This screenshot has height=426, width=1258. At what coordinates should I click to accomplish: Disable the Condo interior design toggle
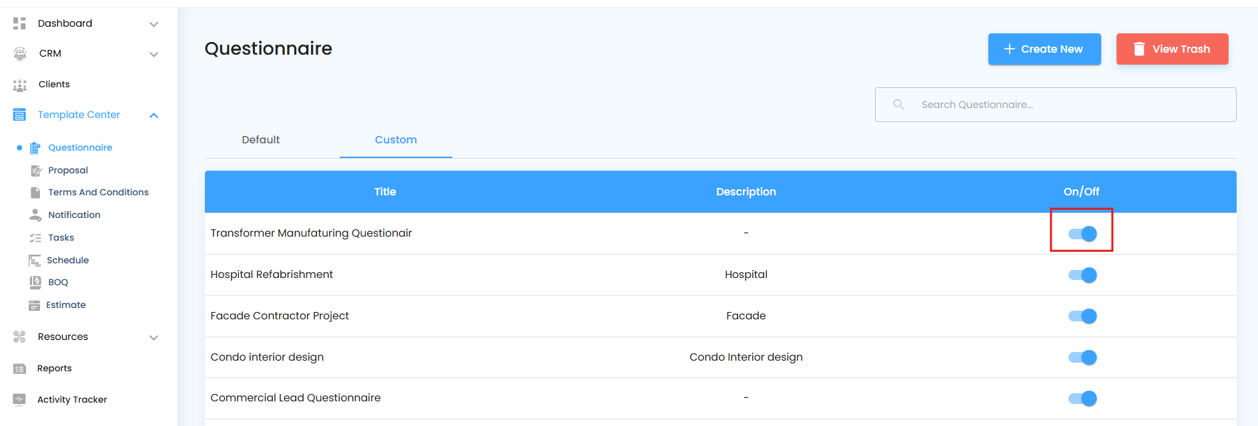1082,357
